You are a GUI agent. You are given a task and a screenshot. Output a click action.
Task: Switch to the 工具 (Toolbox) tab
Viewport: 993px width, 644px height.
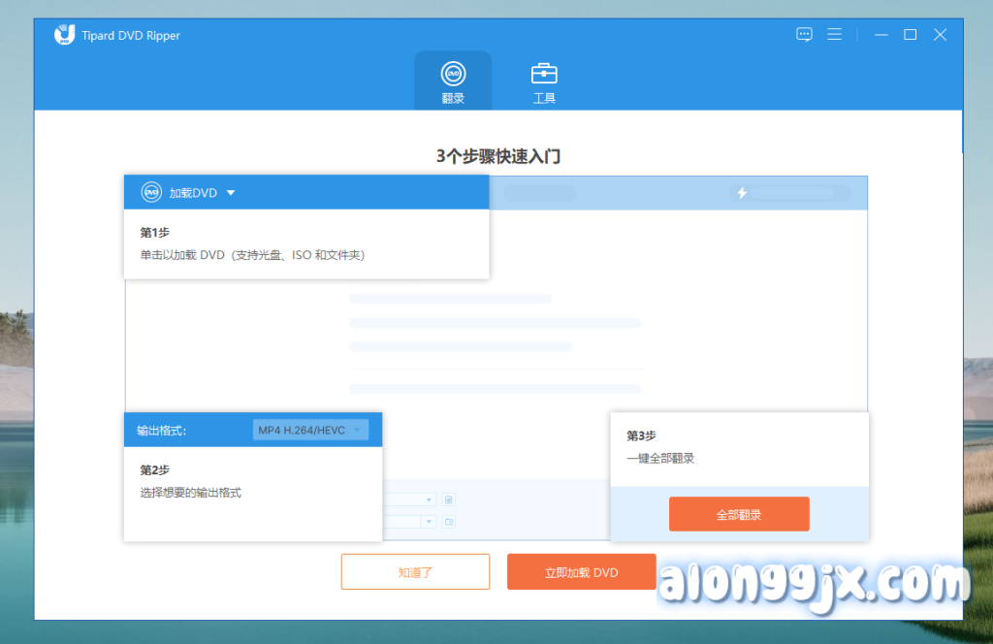pos(544,81)
